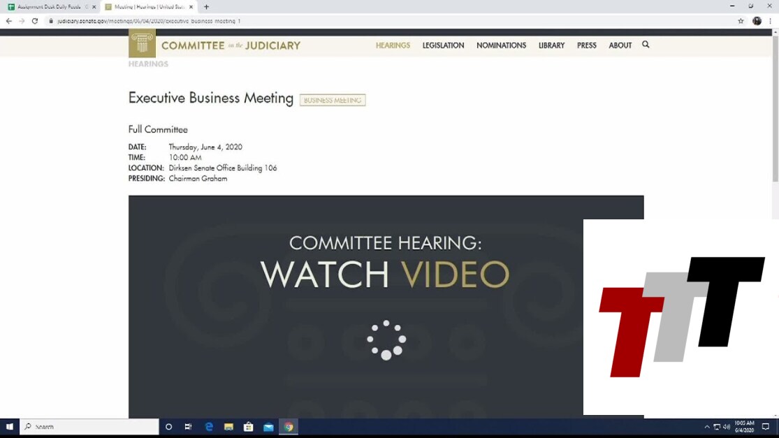Open the Chrome three-dot menu
This screenshot has width=779, height=438.
click(770, 21)
